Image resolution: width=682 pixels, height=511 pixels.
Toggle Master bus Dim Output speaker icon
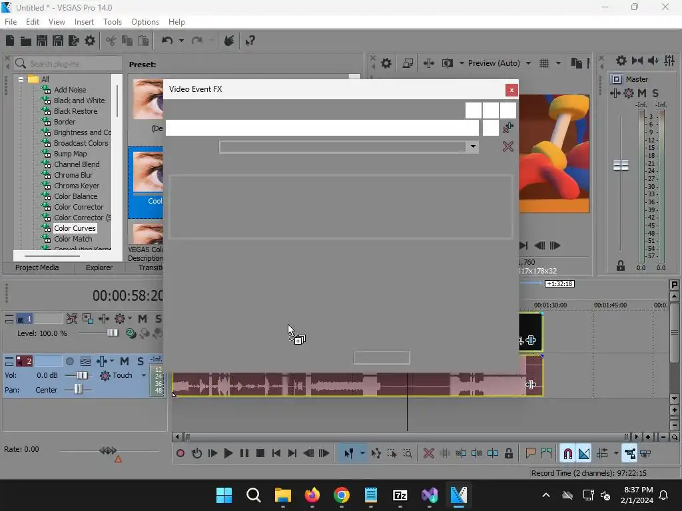(653, 61)
